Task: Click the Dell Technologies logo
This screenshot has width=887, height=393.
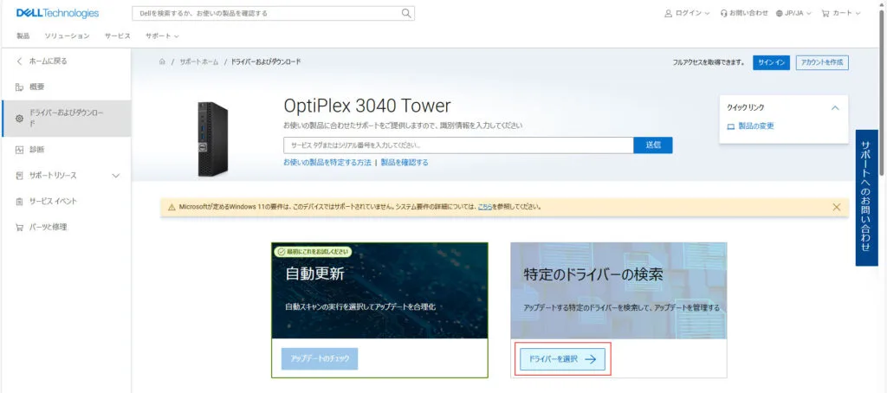Action: click(57, 13)
